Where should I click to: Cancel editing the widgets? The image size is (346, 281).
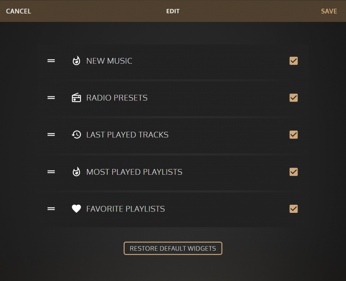pyautogui.click(x=19, y=11)
